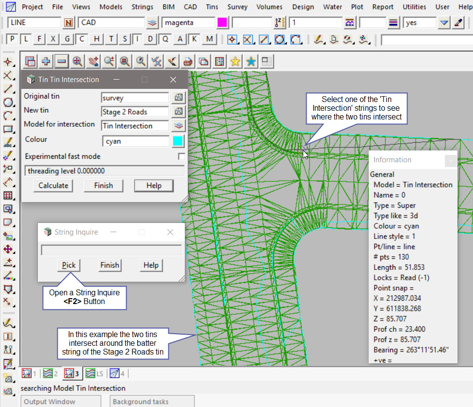Click the eyedropper icon in top toolbar
Viewport: 473px width, 407px height.
pos(458,23)
